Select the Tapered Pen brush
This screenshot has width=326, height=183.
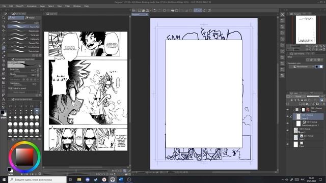pyautogui.click(x=23, y=43)
